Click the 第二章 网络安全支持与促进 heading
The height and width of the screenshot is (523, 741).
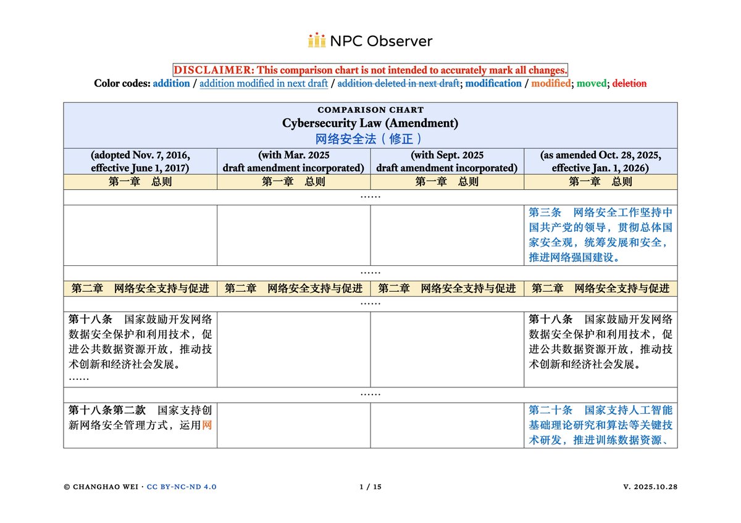tap(140, 288)
